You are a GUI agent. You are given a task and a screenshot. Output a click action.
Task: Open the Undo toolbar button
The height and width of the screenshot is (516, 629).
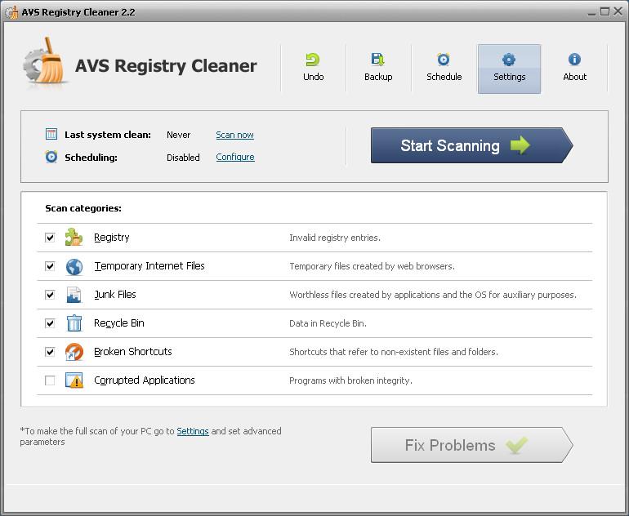(314, 69)
